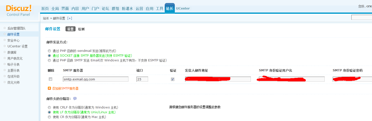372x121 pixels.
Task: Click the search box at top right
Action: point(362,17)
